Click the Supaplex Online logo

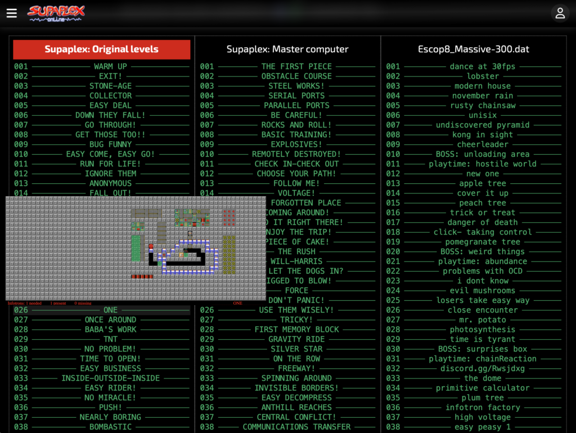tap(55, 13)
